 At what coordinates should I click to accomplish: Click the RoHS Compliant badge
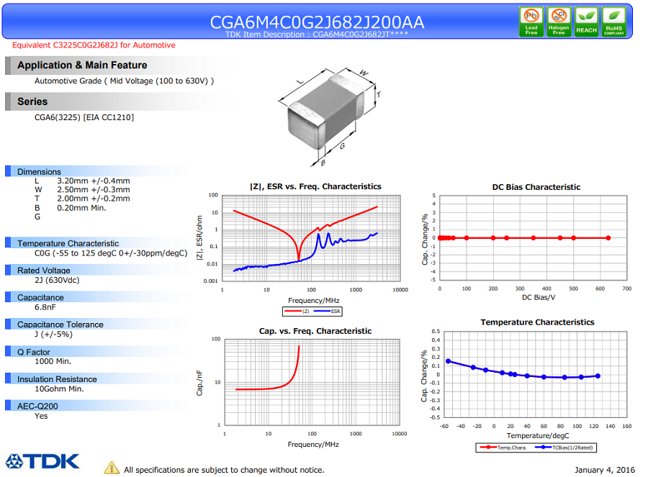pos(613,22)
